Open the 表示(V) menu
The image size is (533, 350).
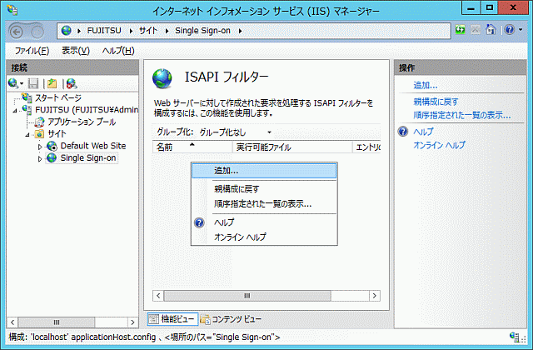pos(76,51)
